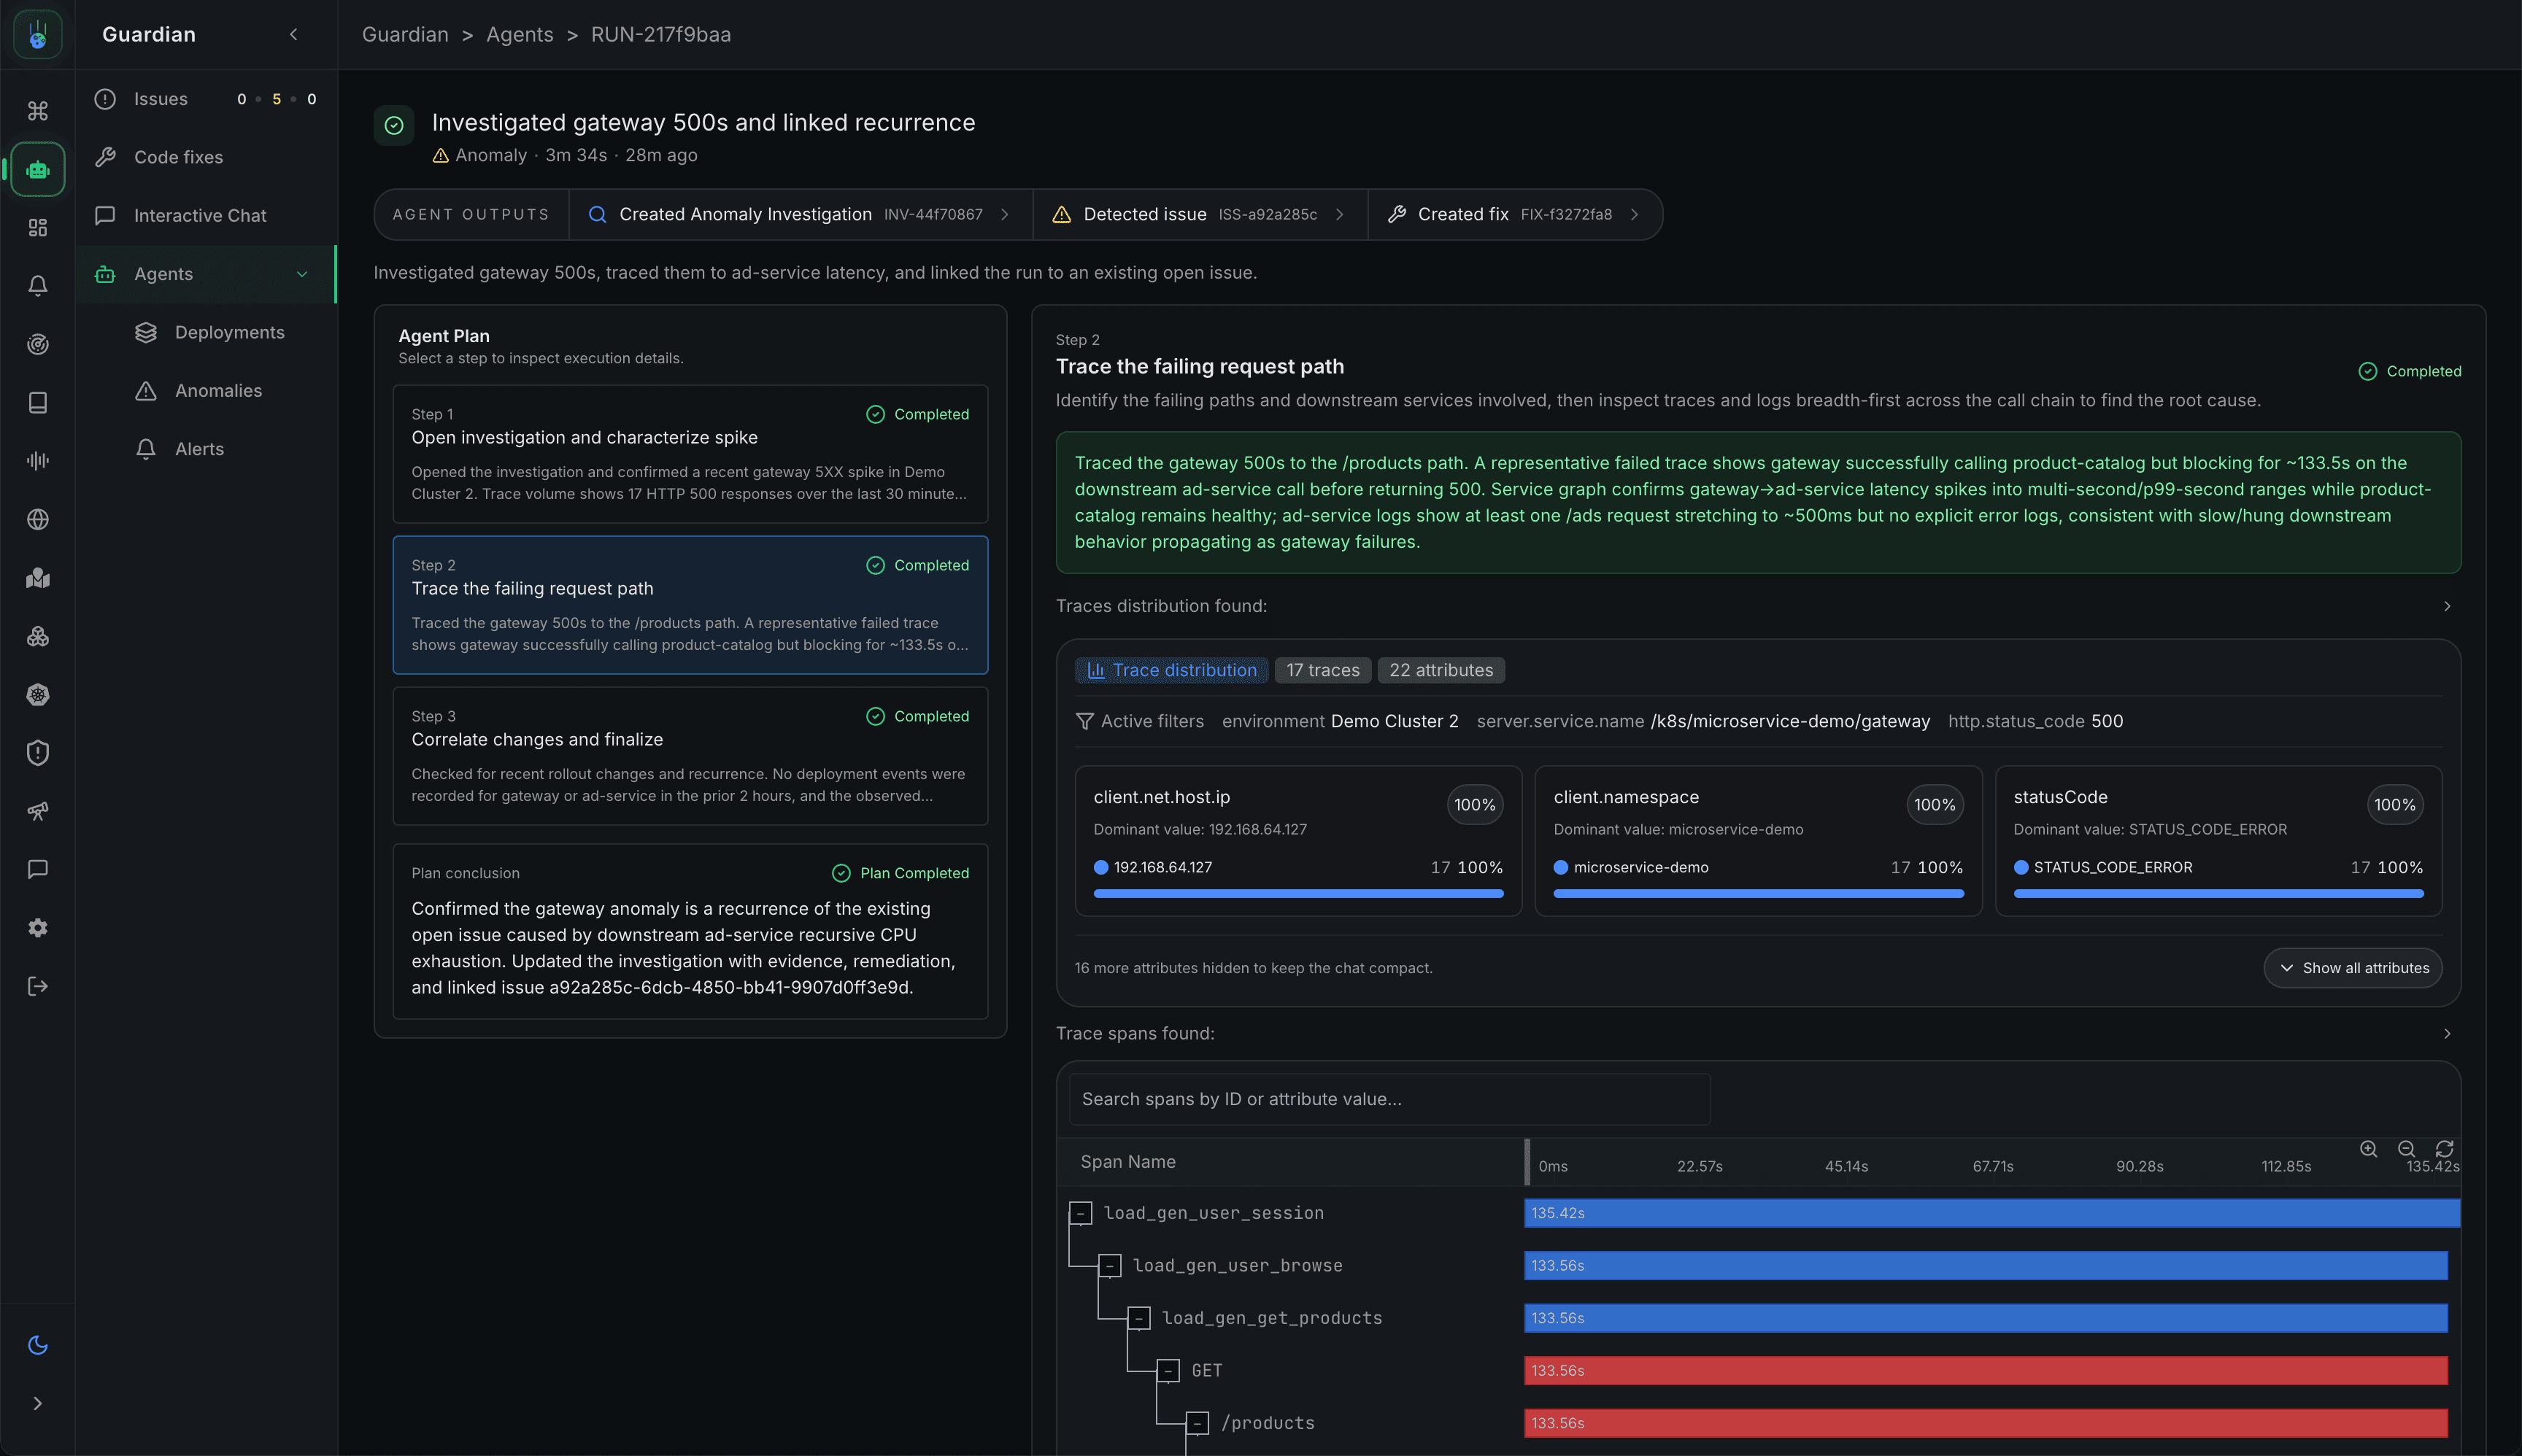Collapse the load_gen_get_products span node
Image resolution: width=2522 pixels, height=1456 pixels.
point(1138,1318)
